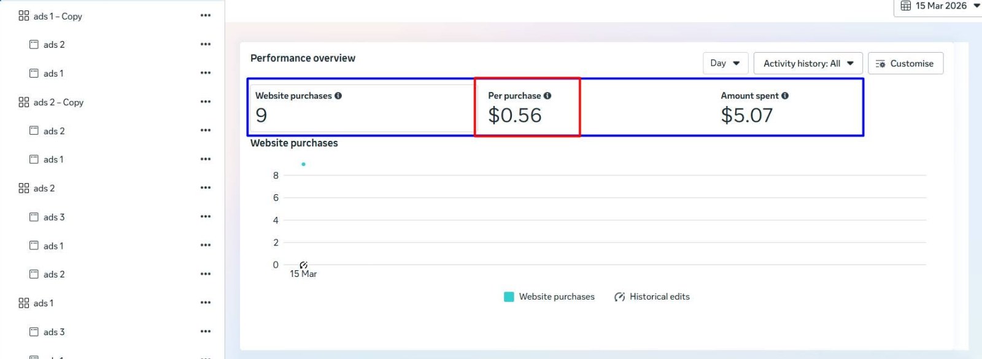Open the Day granularity dropdown
The image size is (982, 359).
[725, 63]
